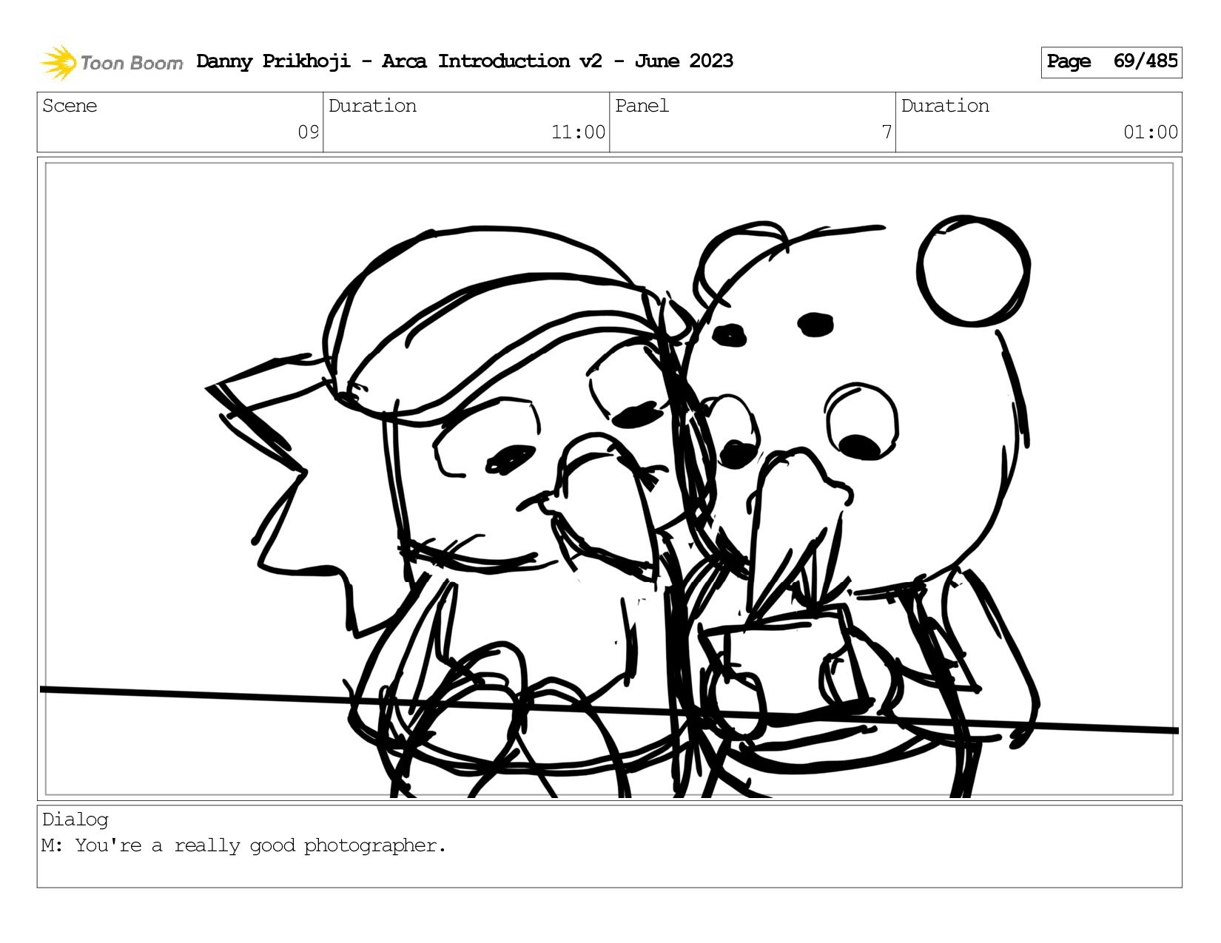Select the title 'Danny Prikhoji - Arca Introduction v2 - June 2023'
The image size is (1221, 943).
coord(465,61)
